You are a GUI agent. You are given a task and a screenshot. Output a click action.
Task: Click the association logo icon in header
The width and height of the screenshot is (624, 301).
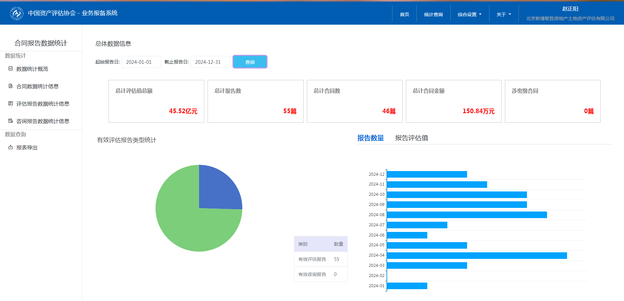pyautogui.click(x=16, y=13)
